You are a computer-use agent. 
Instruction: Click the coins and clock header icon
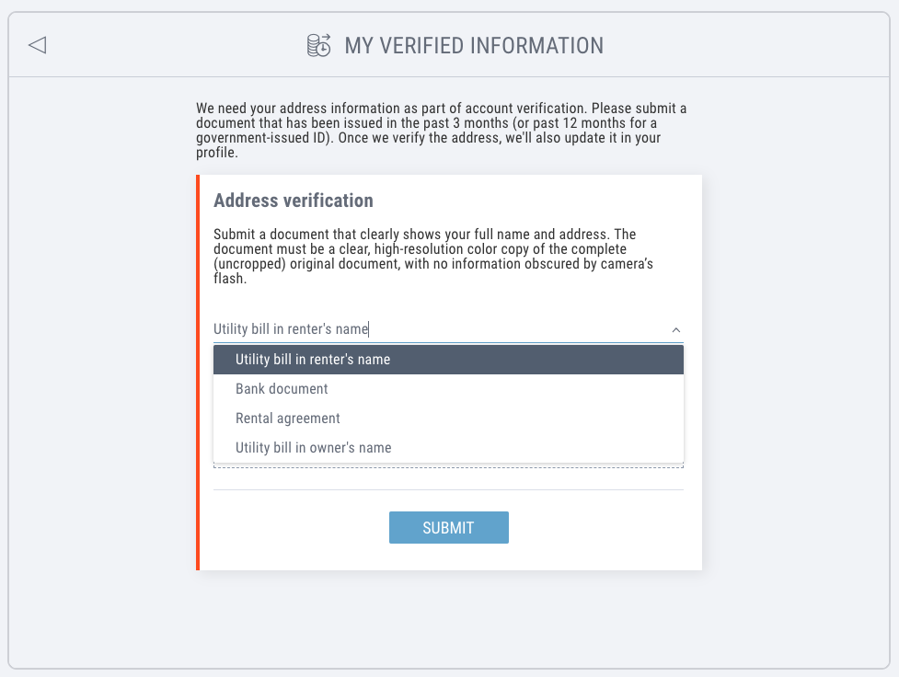point(318,45)
